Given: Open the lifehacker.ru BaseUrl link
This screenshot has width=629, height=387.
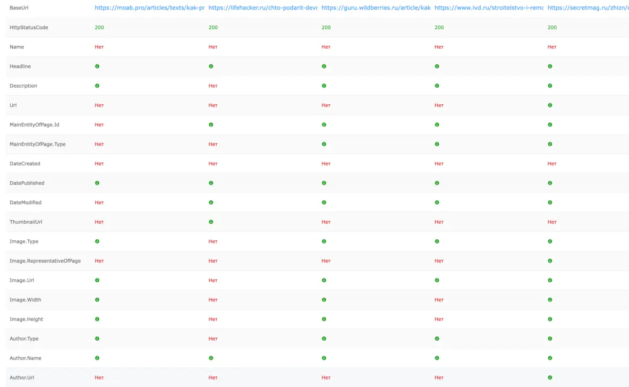Looking at the screenshot, I should tap(263, 8).
